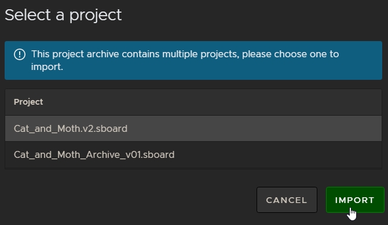Click the Project column header
Image resolution: width=388 pixels, height=225 pixels.
(x=28, y=102)
